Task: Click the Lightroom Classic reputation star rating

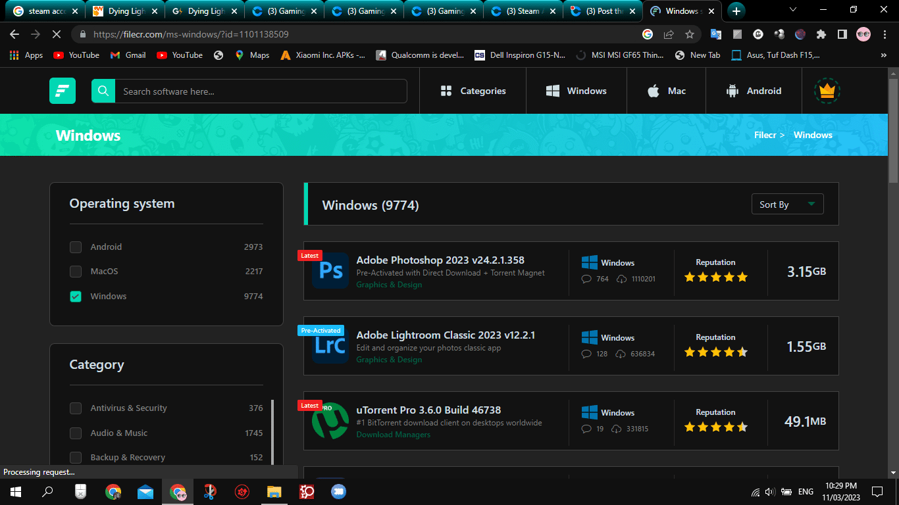Action: (715, 352)
